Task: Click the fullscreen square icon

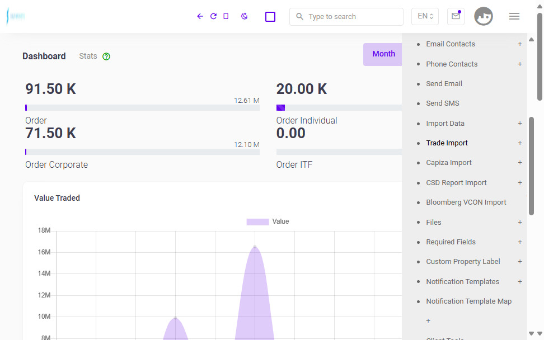Action: 270,17
